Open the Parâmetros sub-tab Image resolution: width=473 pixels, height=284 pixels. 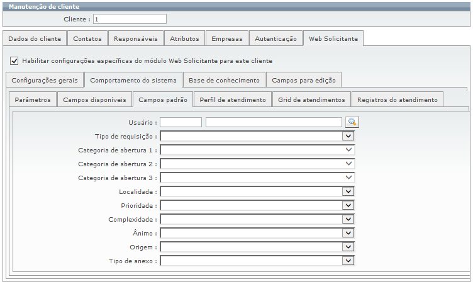(32, 100)
